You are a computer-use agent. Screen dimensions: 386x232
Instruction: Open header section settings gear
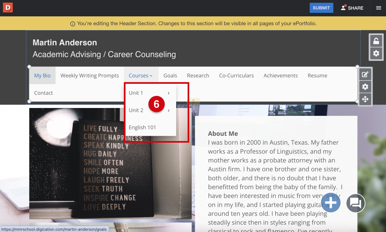point(376,53)
